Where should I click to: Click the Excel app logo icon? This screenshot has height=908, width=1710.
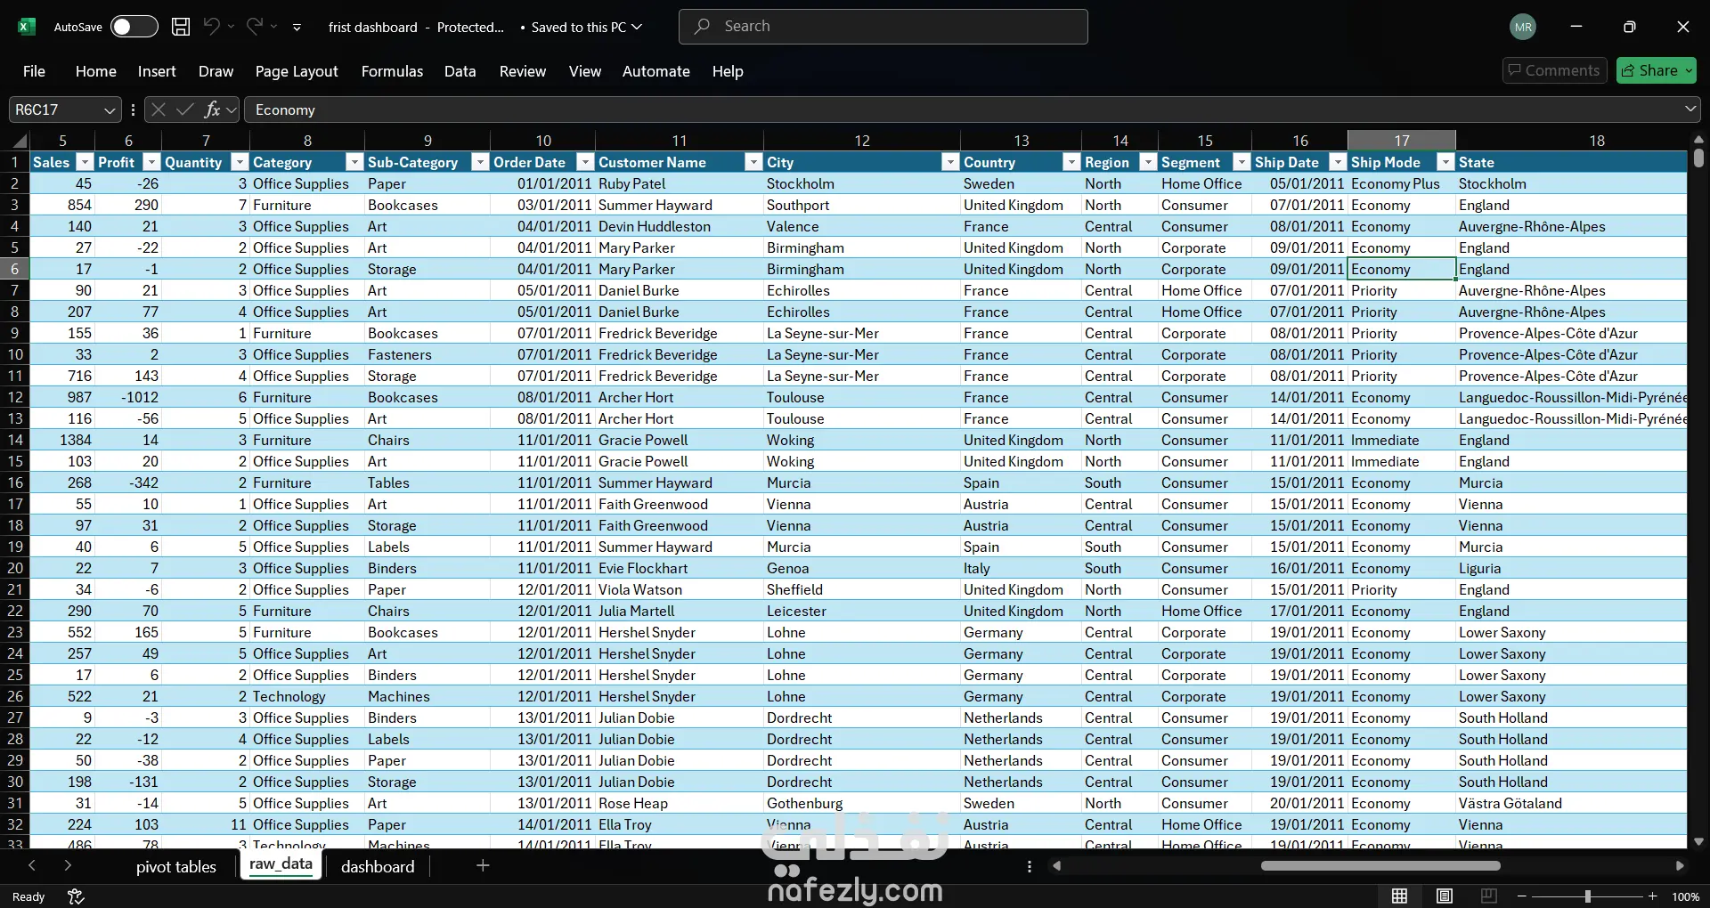(x=27, y=27)
